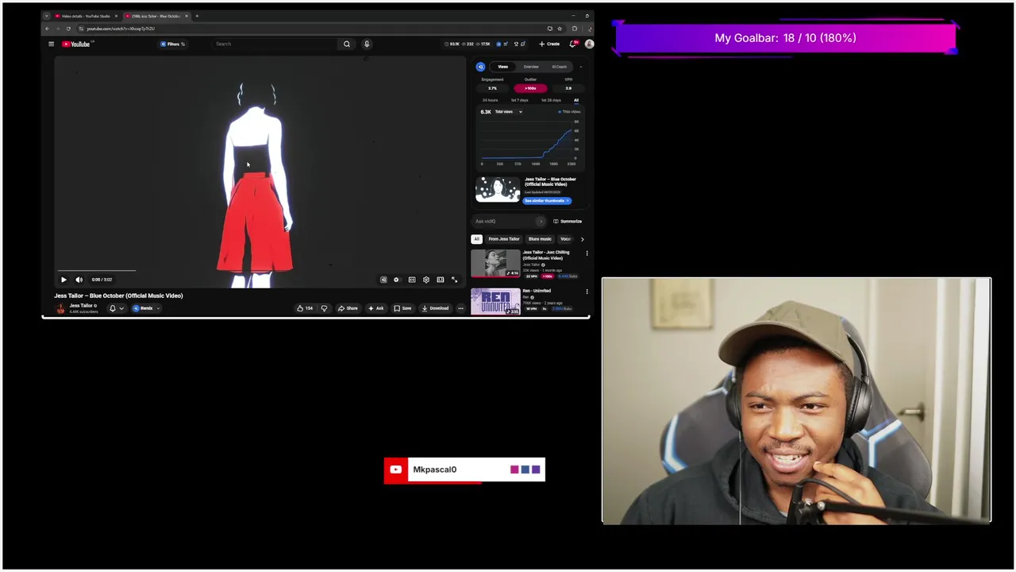The height and width of the screenshot is (572, 1016).
Task: Select the All time range
Action: coord(576,100)
